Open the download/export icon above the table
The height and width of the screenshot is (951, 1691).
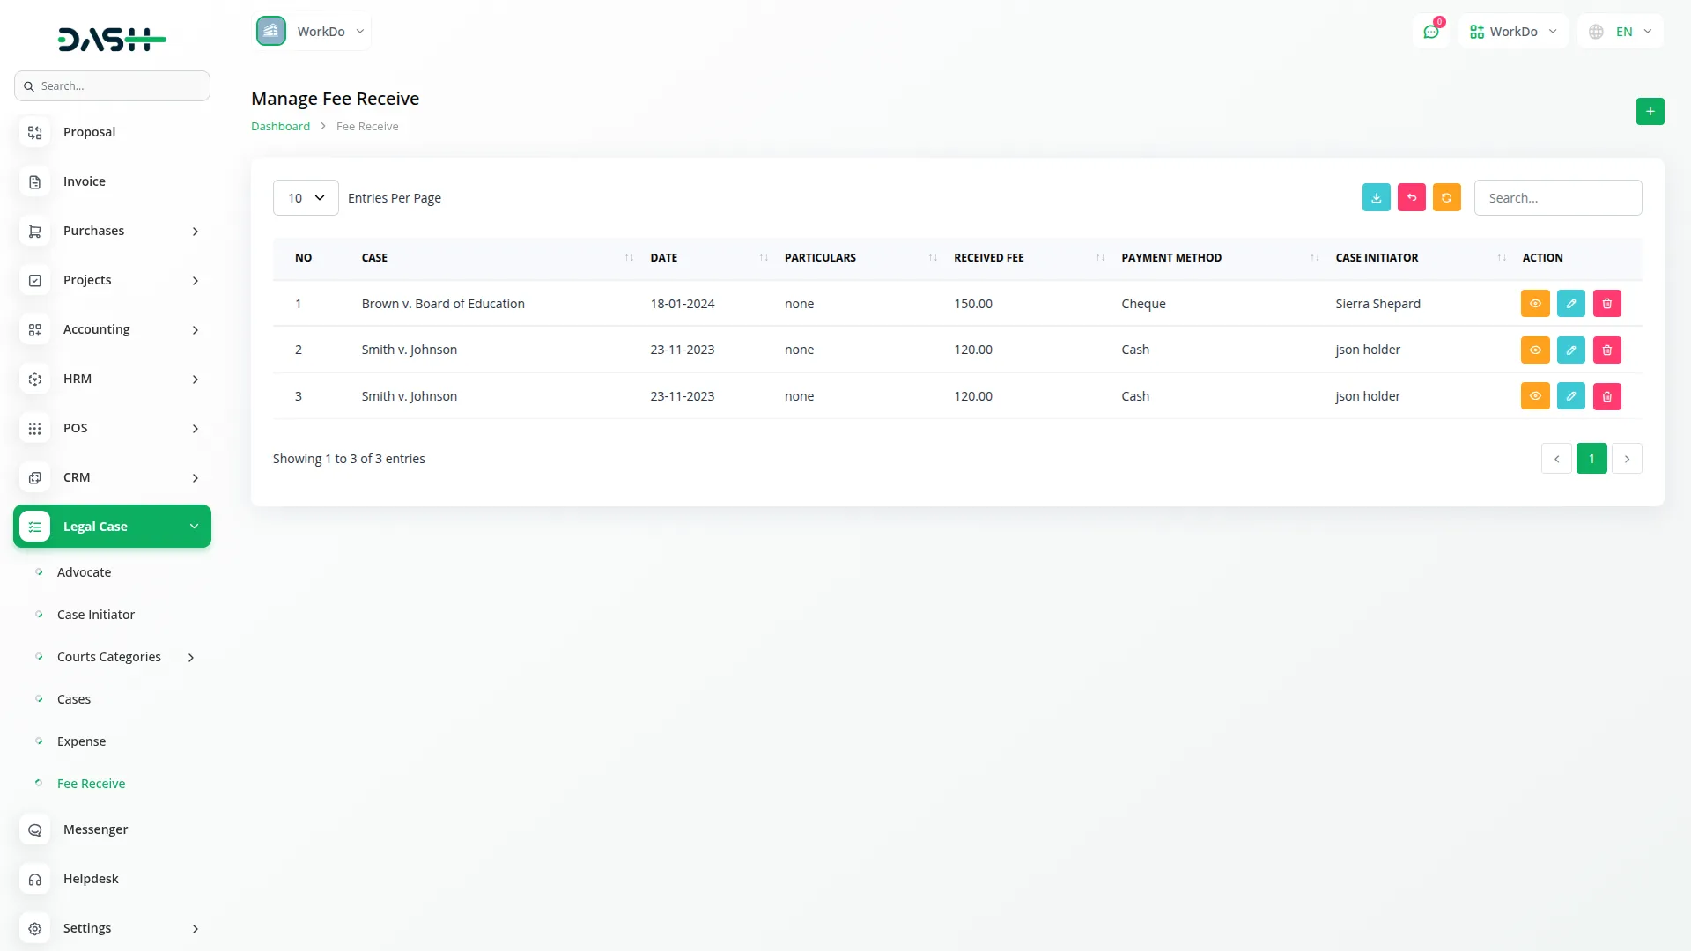[x=1376, y=197]
